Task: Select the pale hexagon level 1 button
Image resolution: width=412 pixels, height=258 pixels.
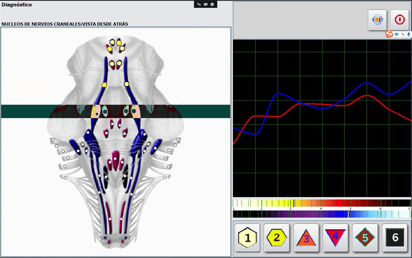Action: pyautogui.click(x=247, y=238)
